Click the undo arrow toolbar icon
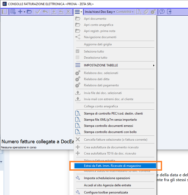188x195 pixels. coord(45,12)
